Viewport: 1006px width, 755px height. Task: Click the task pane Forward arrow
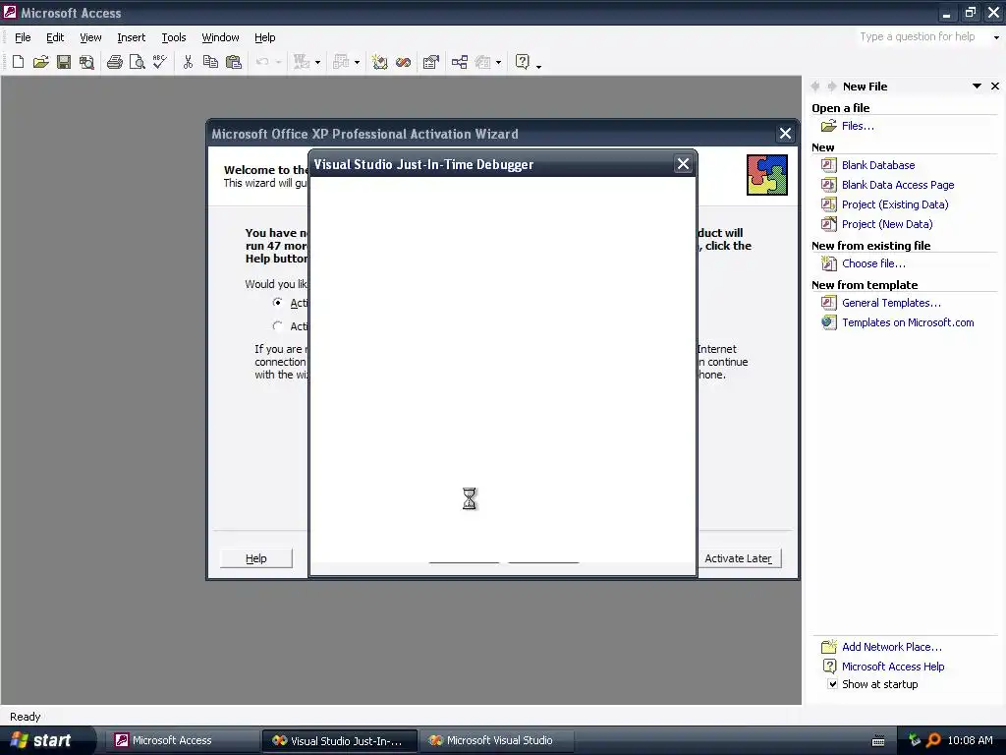[x=831, y=87]
